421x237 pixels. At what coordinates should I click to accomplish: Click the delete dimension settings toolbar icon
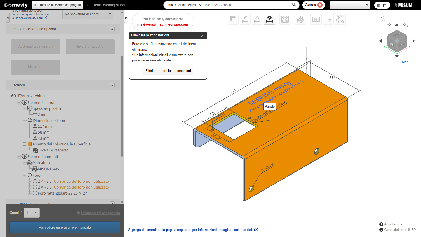click(x=269, y=19)
